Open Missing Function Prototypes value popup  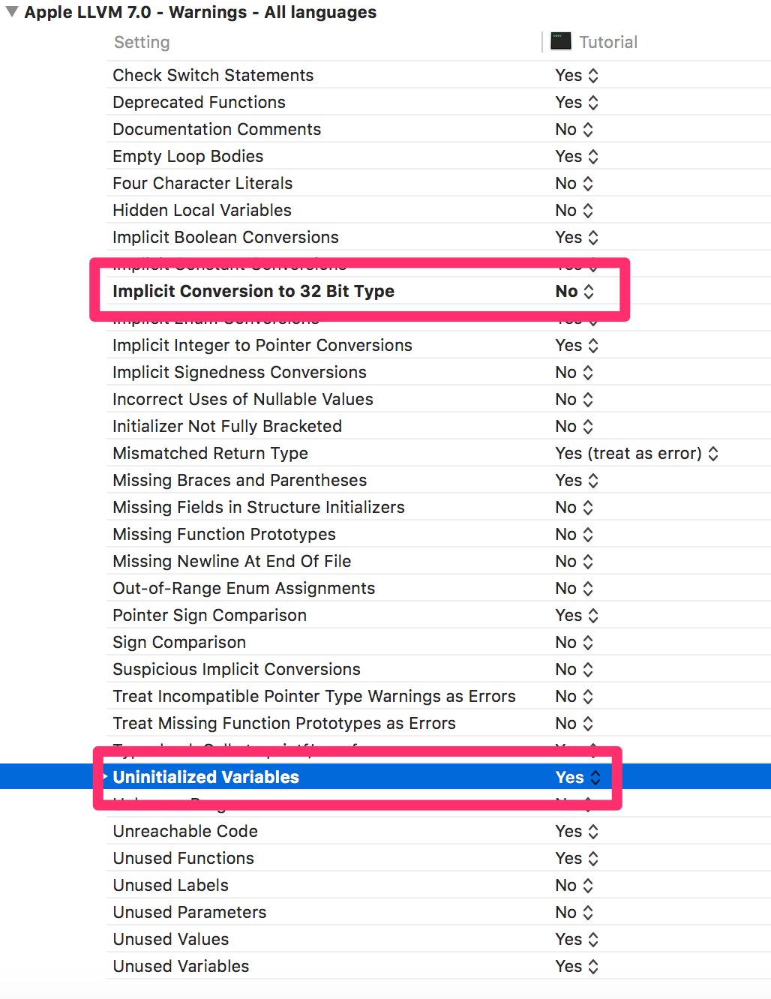click(x=574, y=534)
